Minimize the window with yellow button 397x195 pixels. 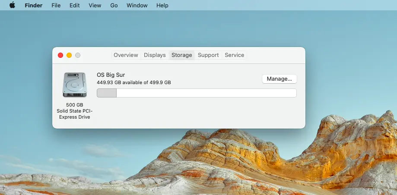(x=69, y=55)
